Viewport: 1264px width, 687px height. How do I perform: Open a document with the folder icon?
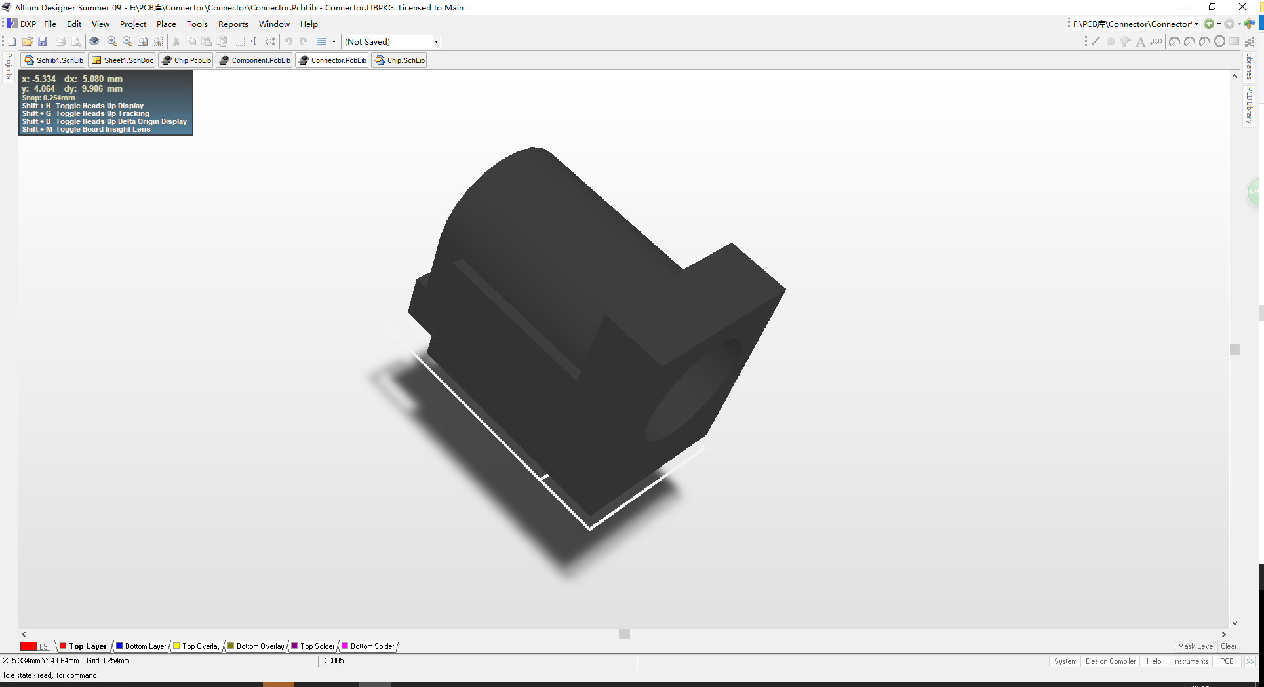27,41
